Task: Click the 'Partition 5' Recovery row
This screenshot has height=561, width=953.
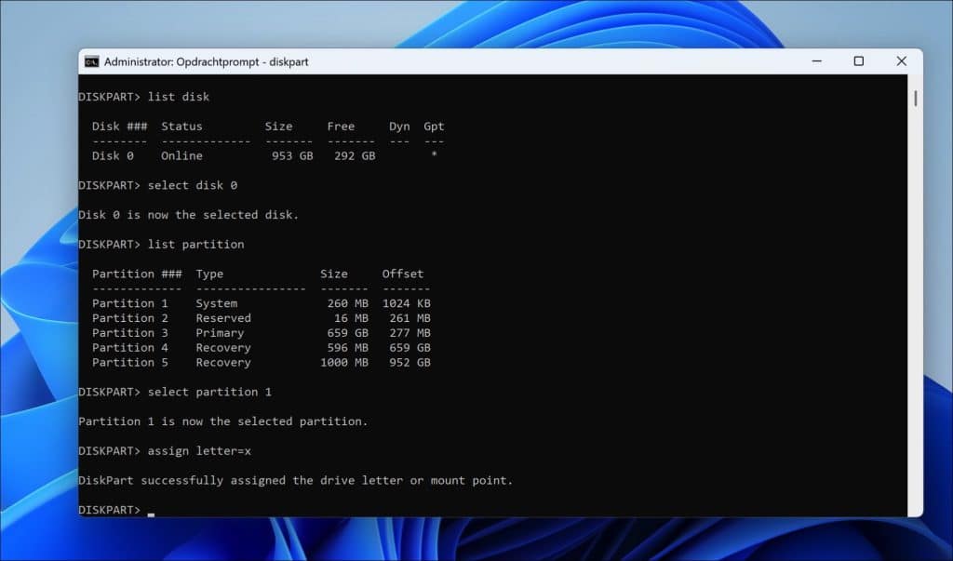Action: (x=261, y=363)
